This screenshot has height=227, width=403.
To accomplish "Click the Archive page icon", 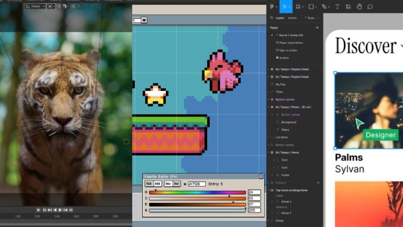I will 277,58.
